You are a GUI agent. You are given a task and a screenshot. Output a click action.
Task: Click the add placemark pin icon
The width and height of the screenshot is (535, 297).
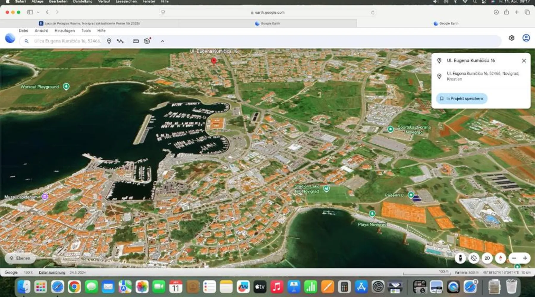point(109,41)
